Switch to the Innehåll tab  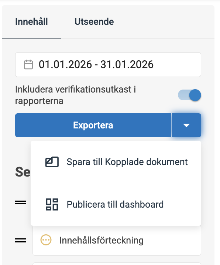click(31, 22)
